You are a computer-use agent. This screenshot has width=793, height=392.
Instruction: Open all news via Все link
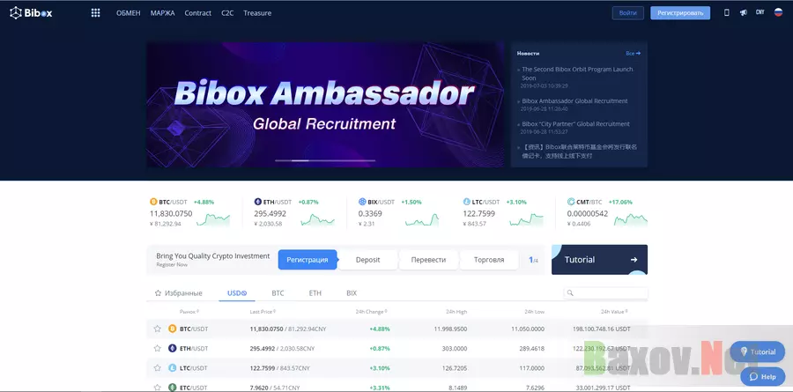(634, 53)
